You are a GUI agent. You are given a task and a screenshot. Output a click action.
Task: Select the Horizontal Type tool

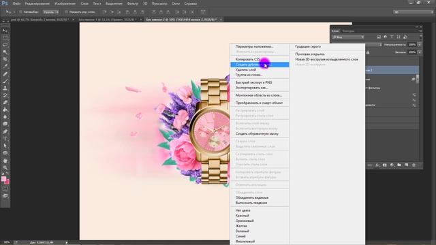pos(5,139)
